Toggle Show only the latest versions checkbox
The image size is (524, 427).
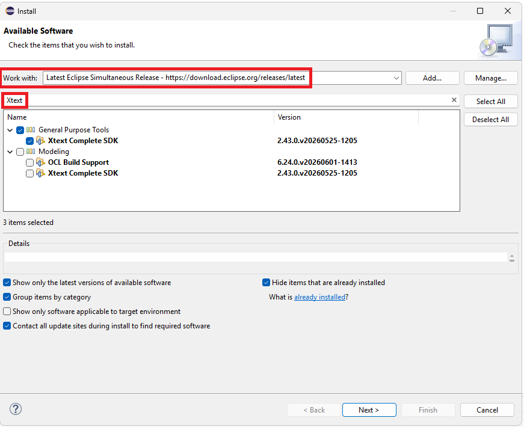tap(7, 283)
